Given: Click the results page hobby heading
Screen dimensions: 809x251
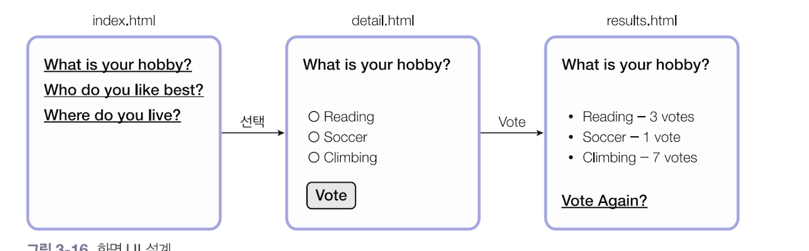Looking at the screenshot, I should coord(635,65).
